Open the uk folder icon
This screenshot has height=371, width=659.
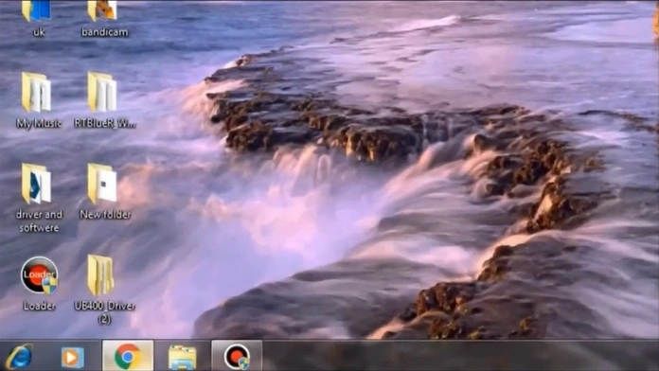[x=37, y=10]
